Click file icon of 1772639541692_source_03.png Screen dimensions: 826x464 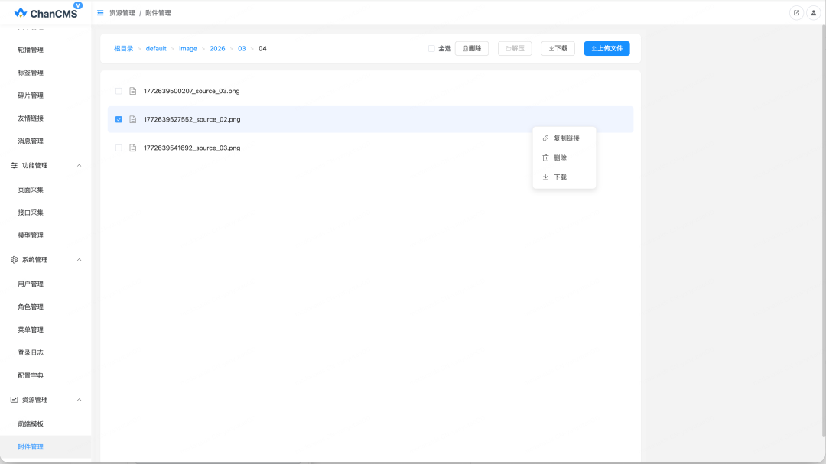[132, 148]
